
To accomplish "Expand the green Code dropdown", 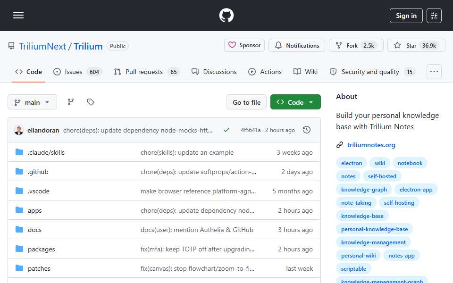I will click(295, 102).
